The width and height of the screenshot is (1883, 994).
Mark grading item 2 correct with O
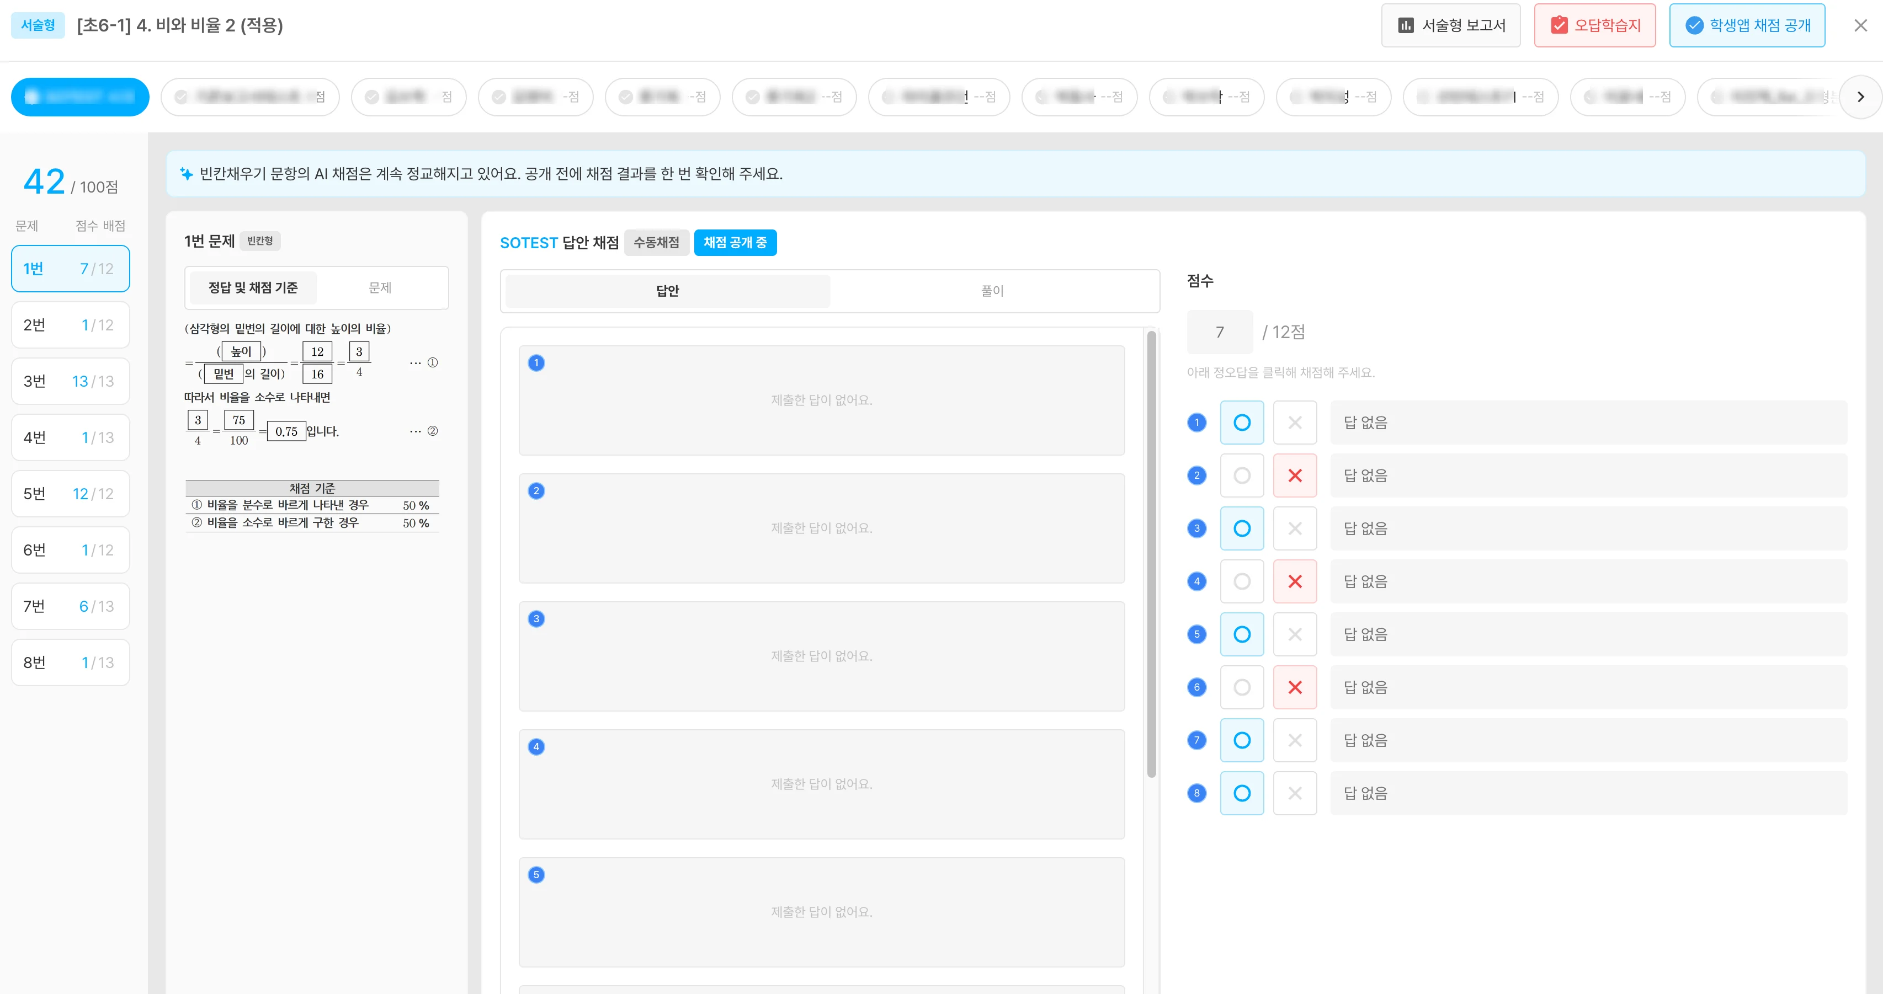1241,476
